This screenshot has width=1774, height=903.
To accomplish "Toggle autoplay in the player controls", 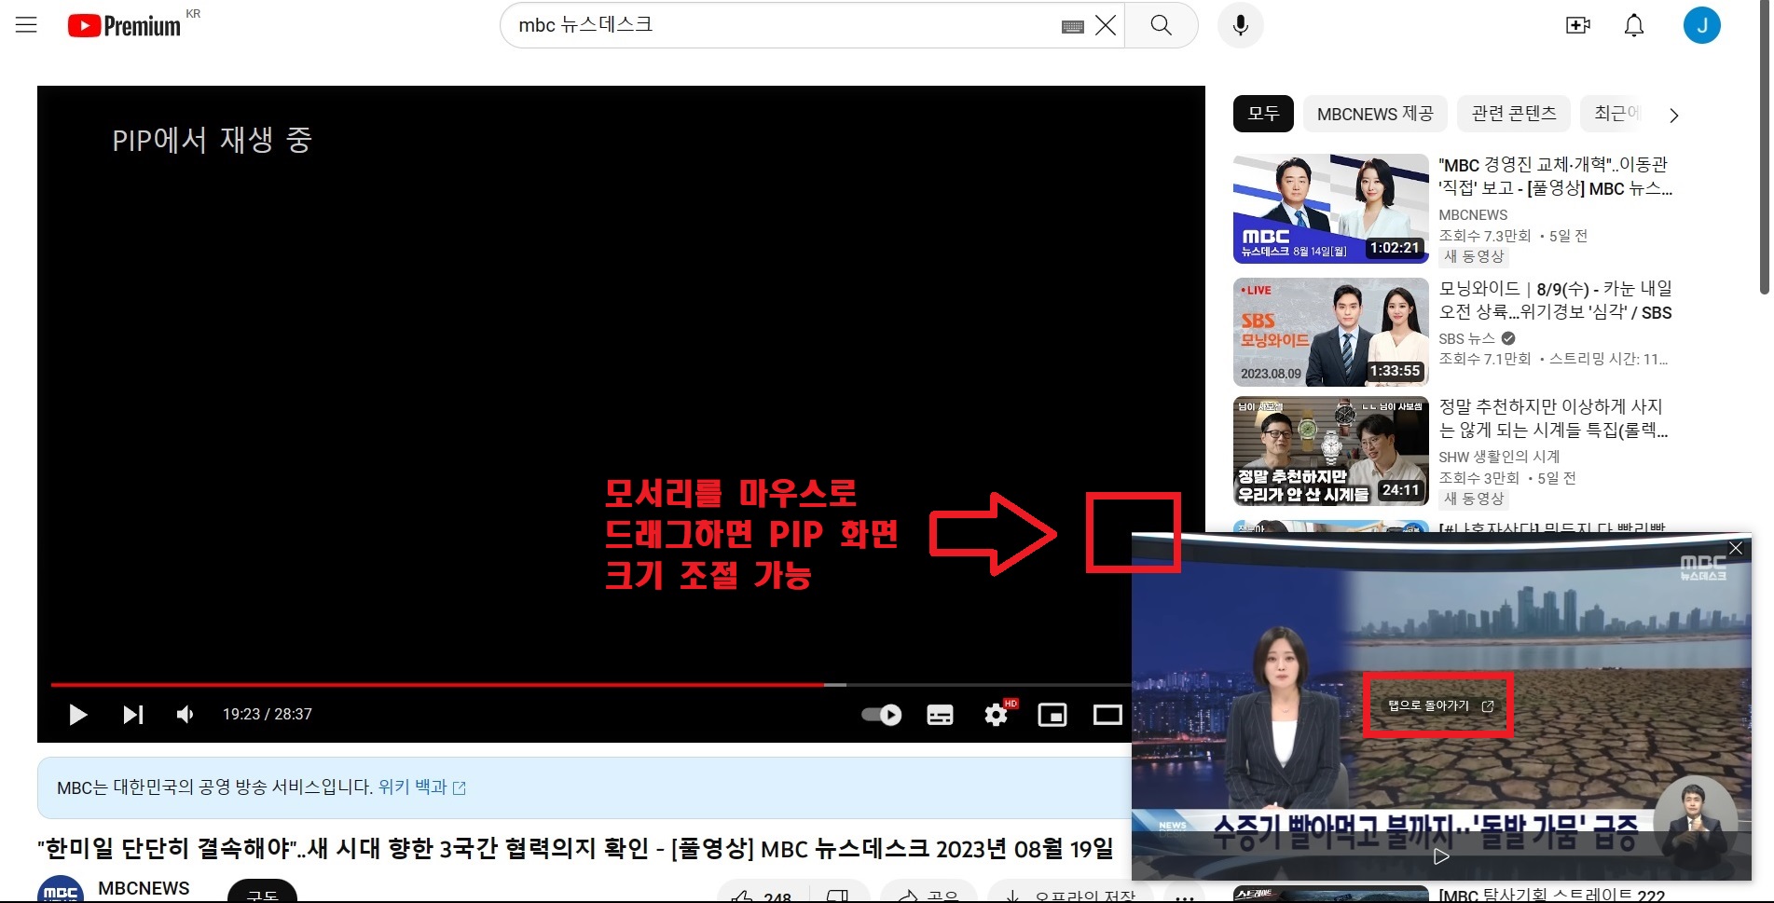I will (879, 714).
